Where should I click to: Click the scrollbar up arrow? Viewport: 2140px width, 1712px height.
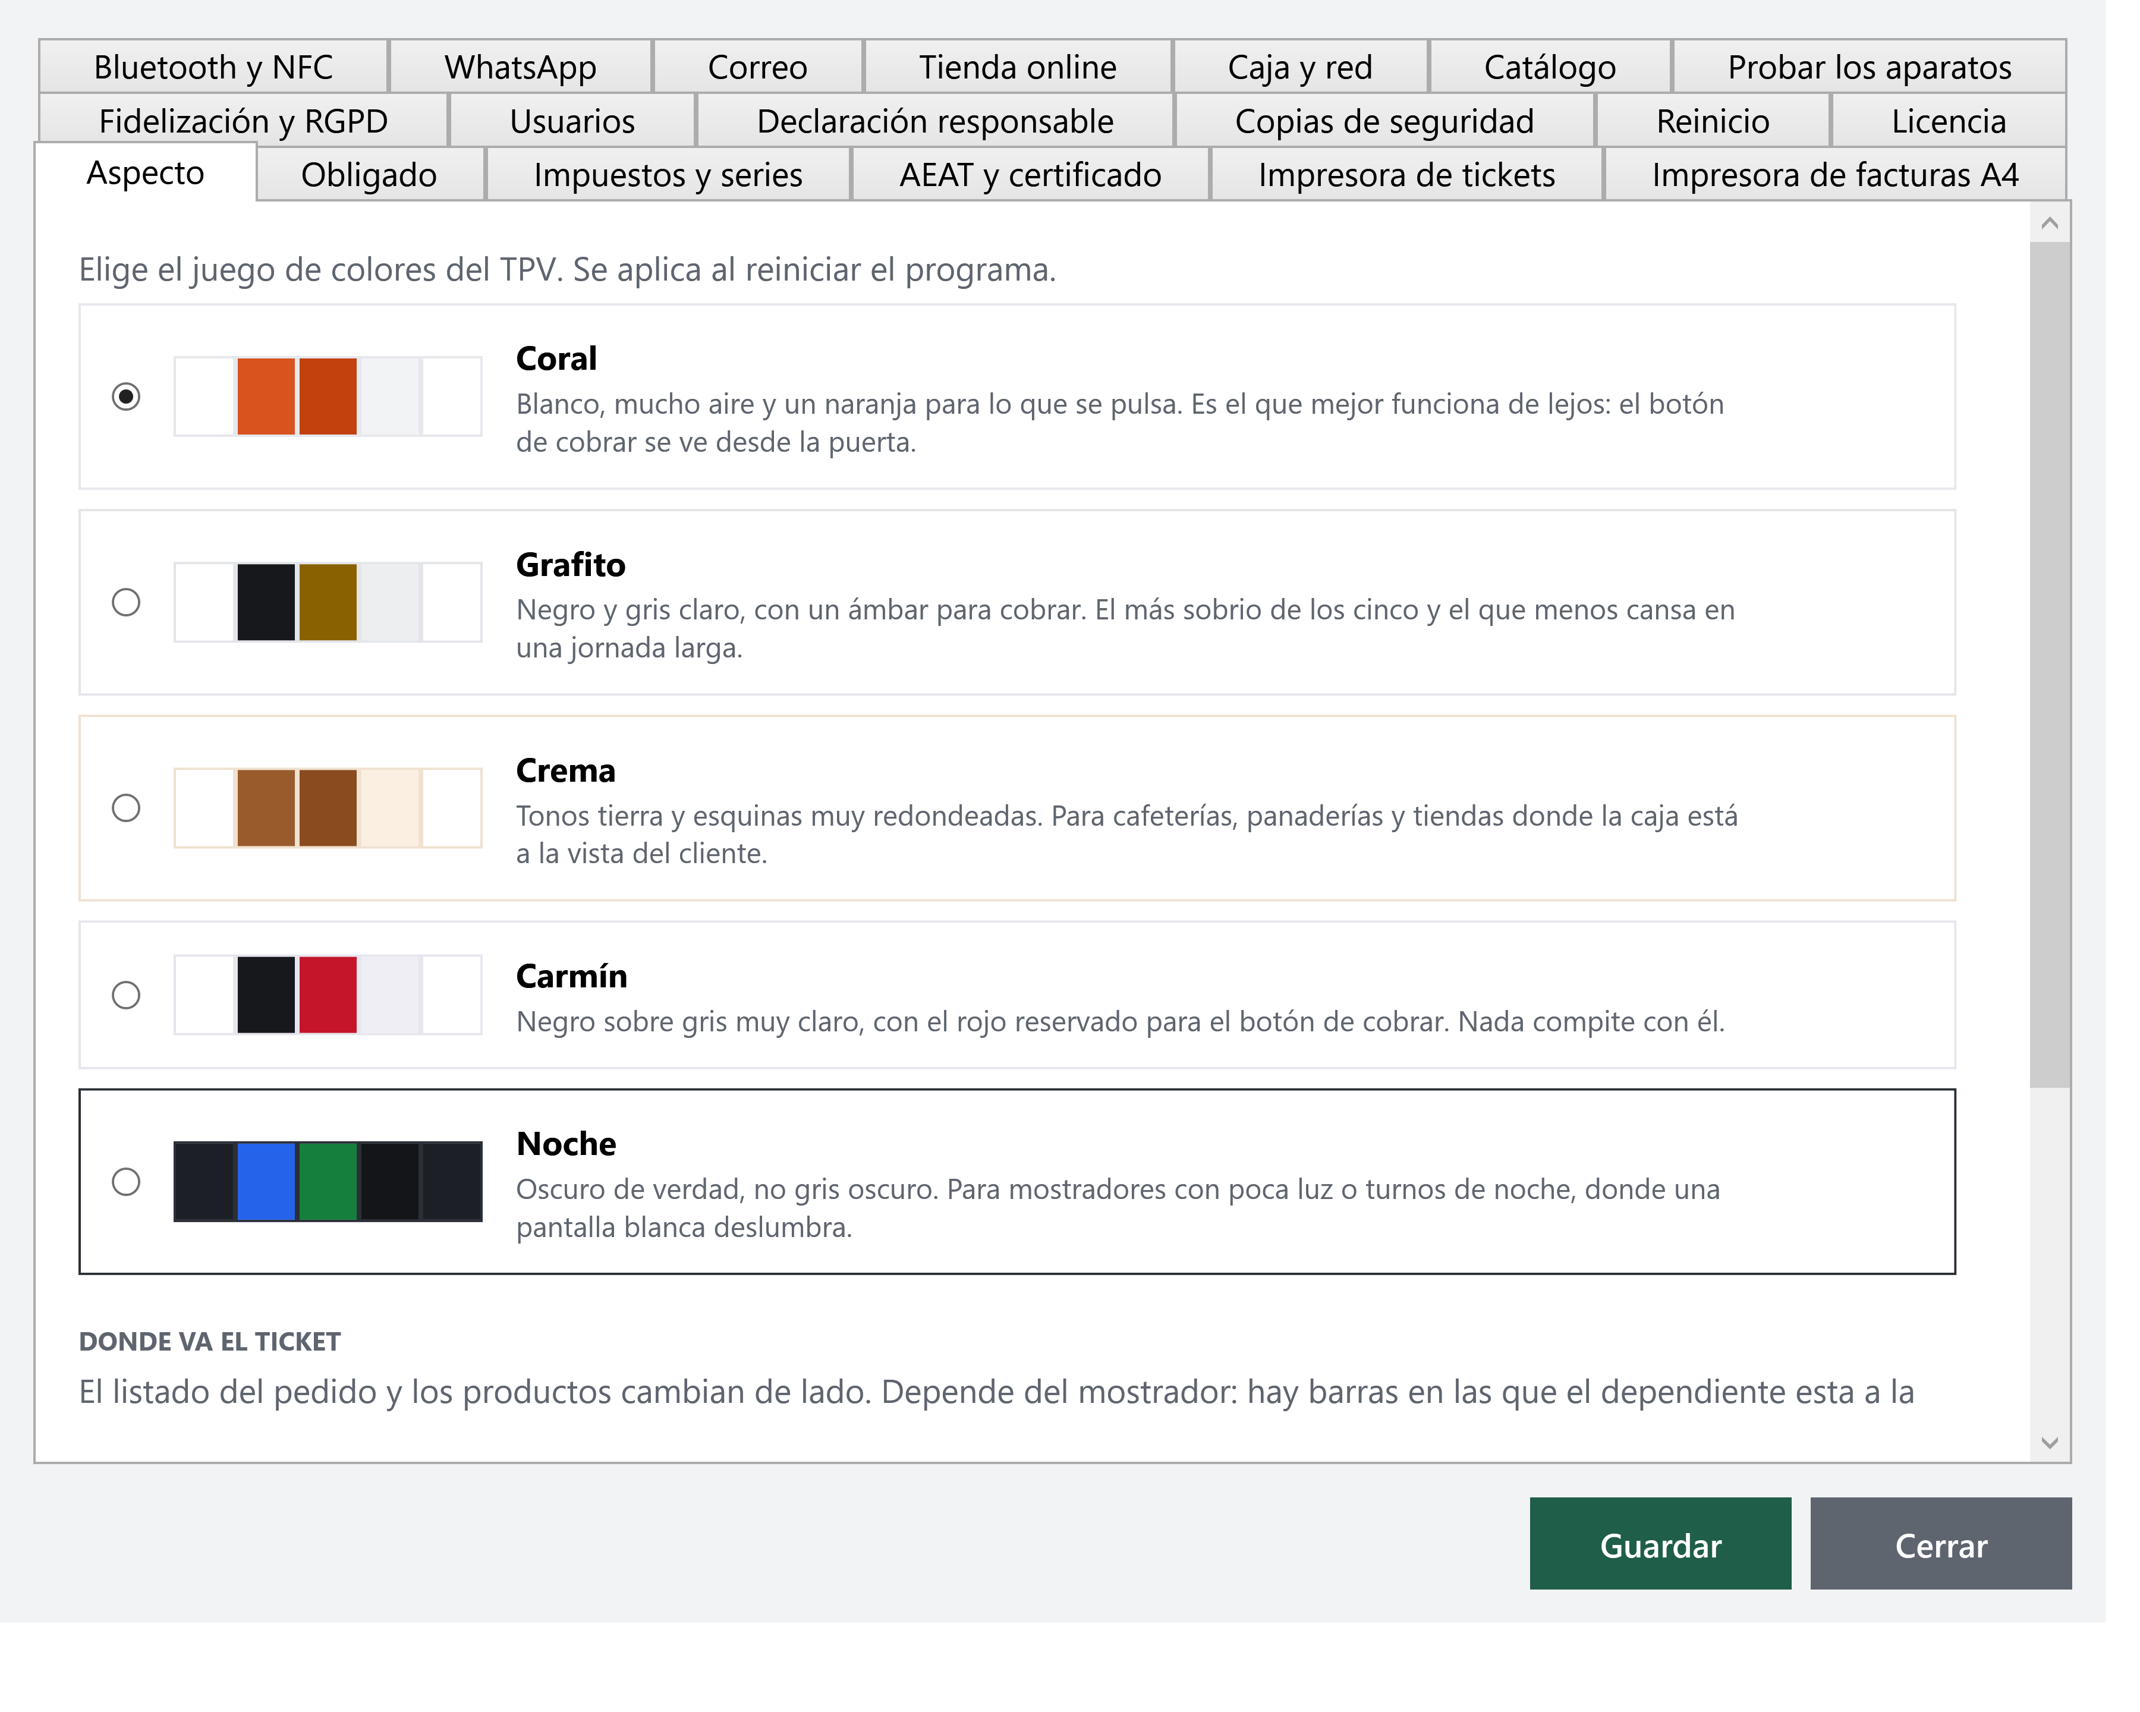tap(2050, 224)
